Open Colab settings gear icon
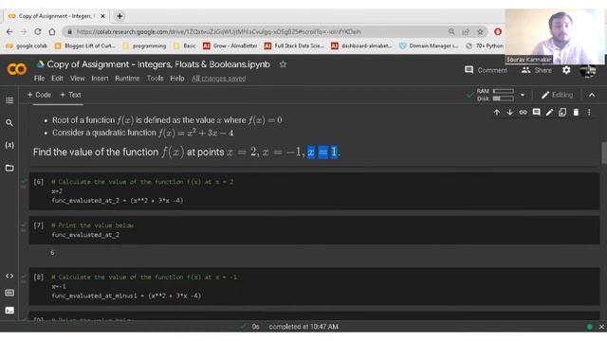607x341 pixels. coord(566,70)
